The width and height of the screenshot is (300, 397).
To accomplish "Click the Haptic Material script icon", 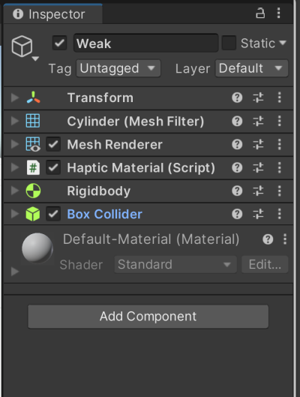I will tap(33, 167).
